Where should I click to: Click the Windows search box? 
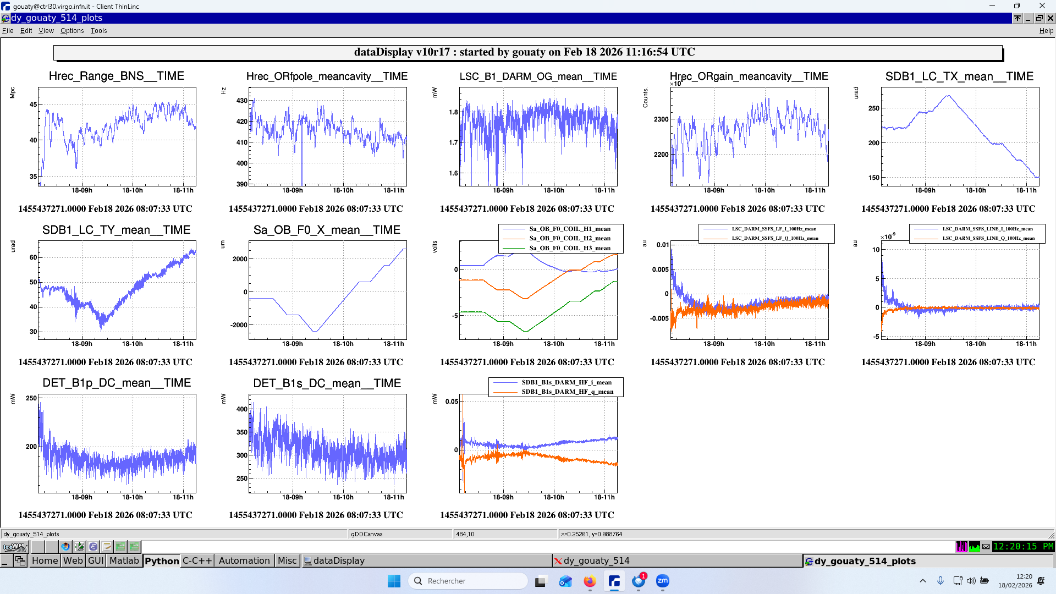click(x=468, y=581)
